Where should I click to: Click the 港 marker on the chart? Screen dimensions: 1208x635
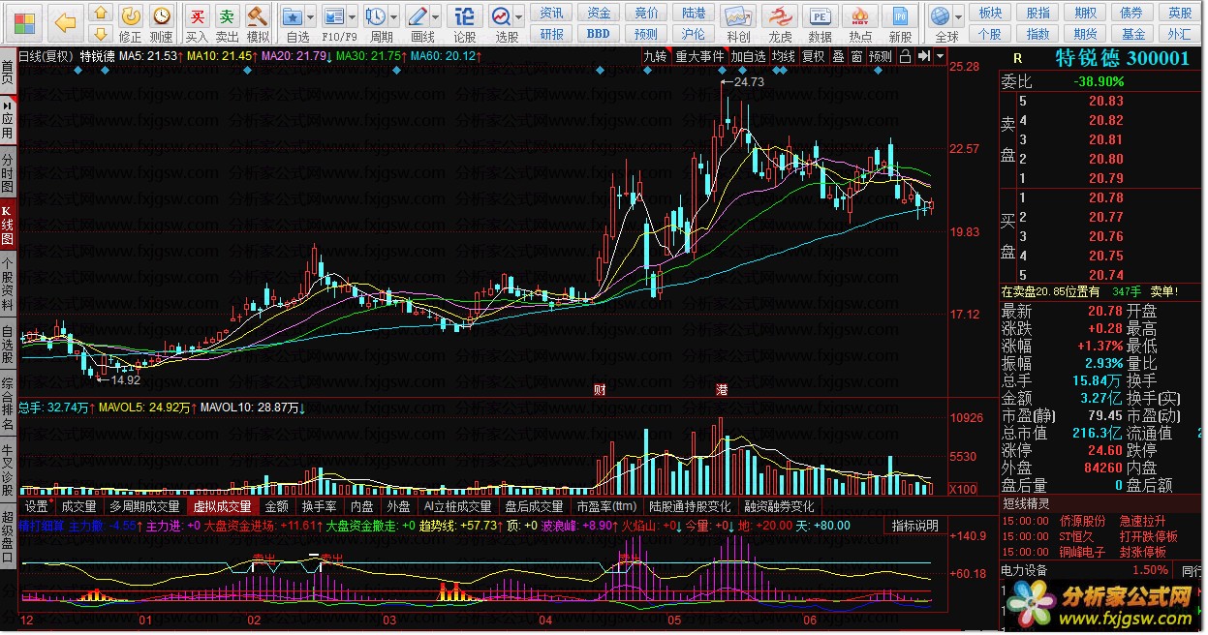coord(722,390)
